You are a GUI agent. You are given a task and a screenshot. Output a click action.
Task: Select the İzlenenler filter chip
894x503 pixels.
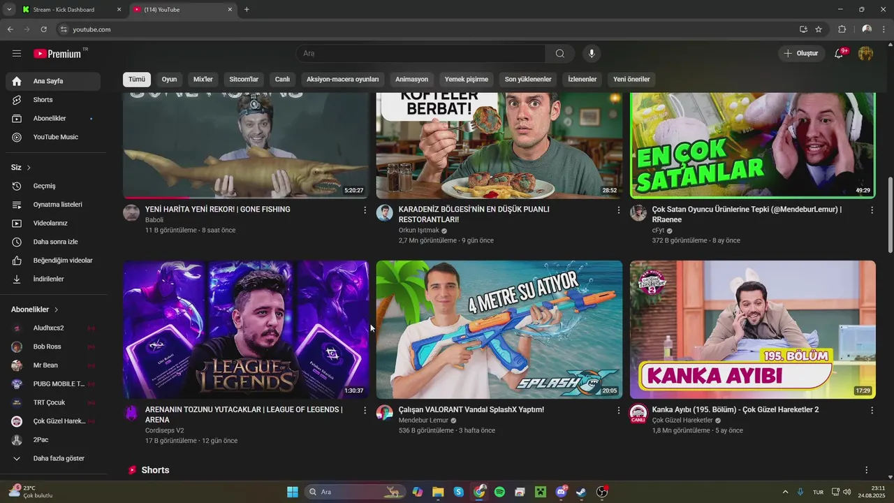click(582, 80)
